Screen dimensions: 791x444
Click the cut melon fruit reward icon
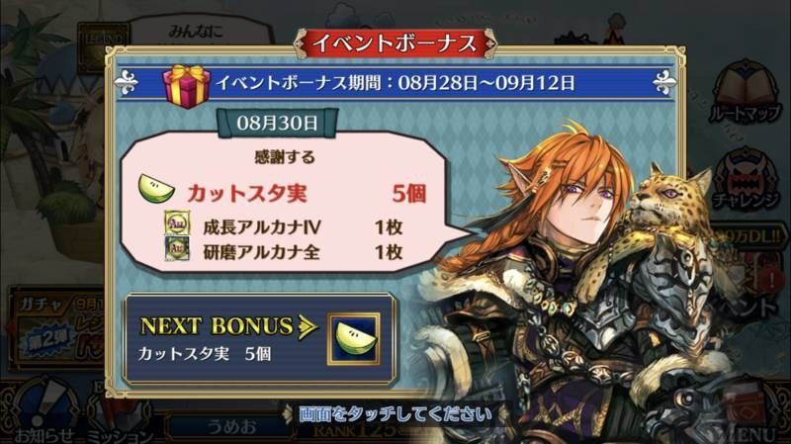[x=156, y=189]
